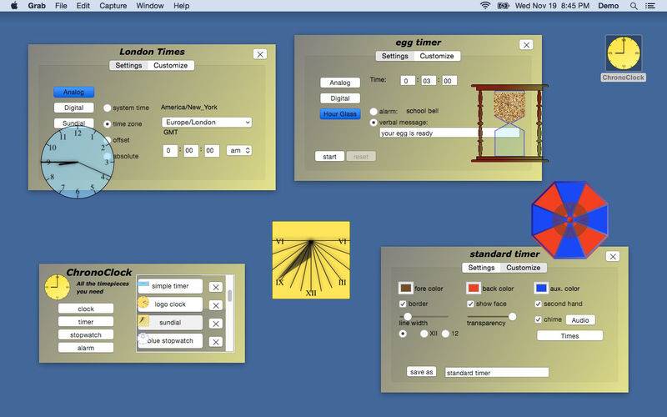Select the 12 numeral radio button
667x417 pixels.
[445, 334]
